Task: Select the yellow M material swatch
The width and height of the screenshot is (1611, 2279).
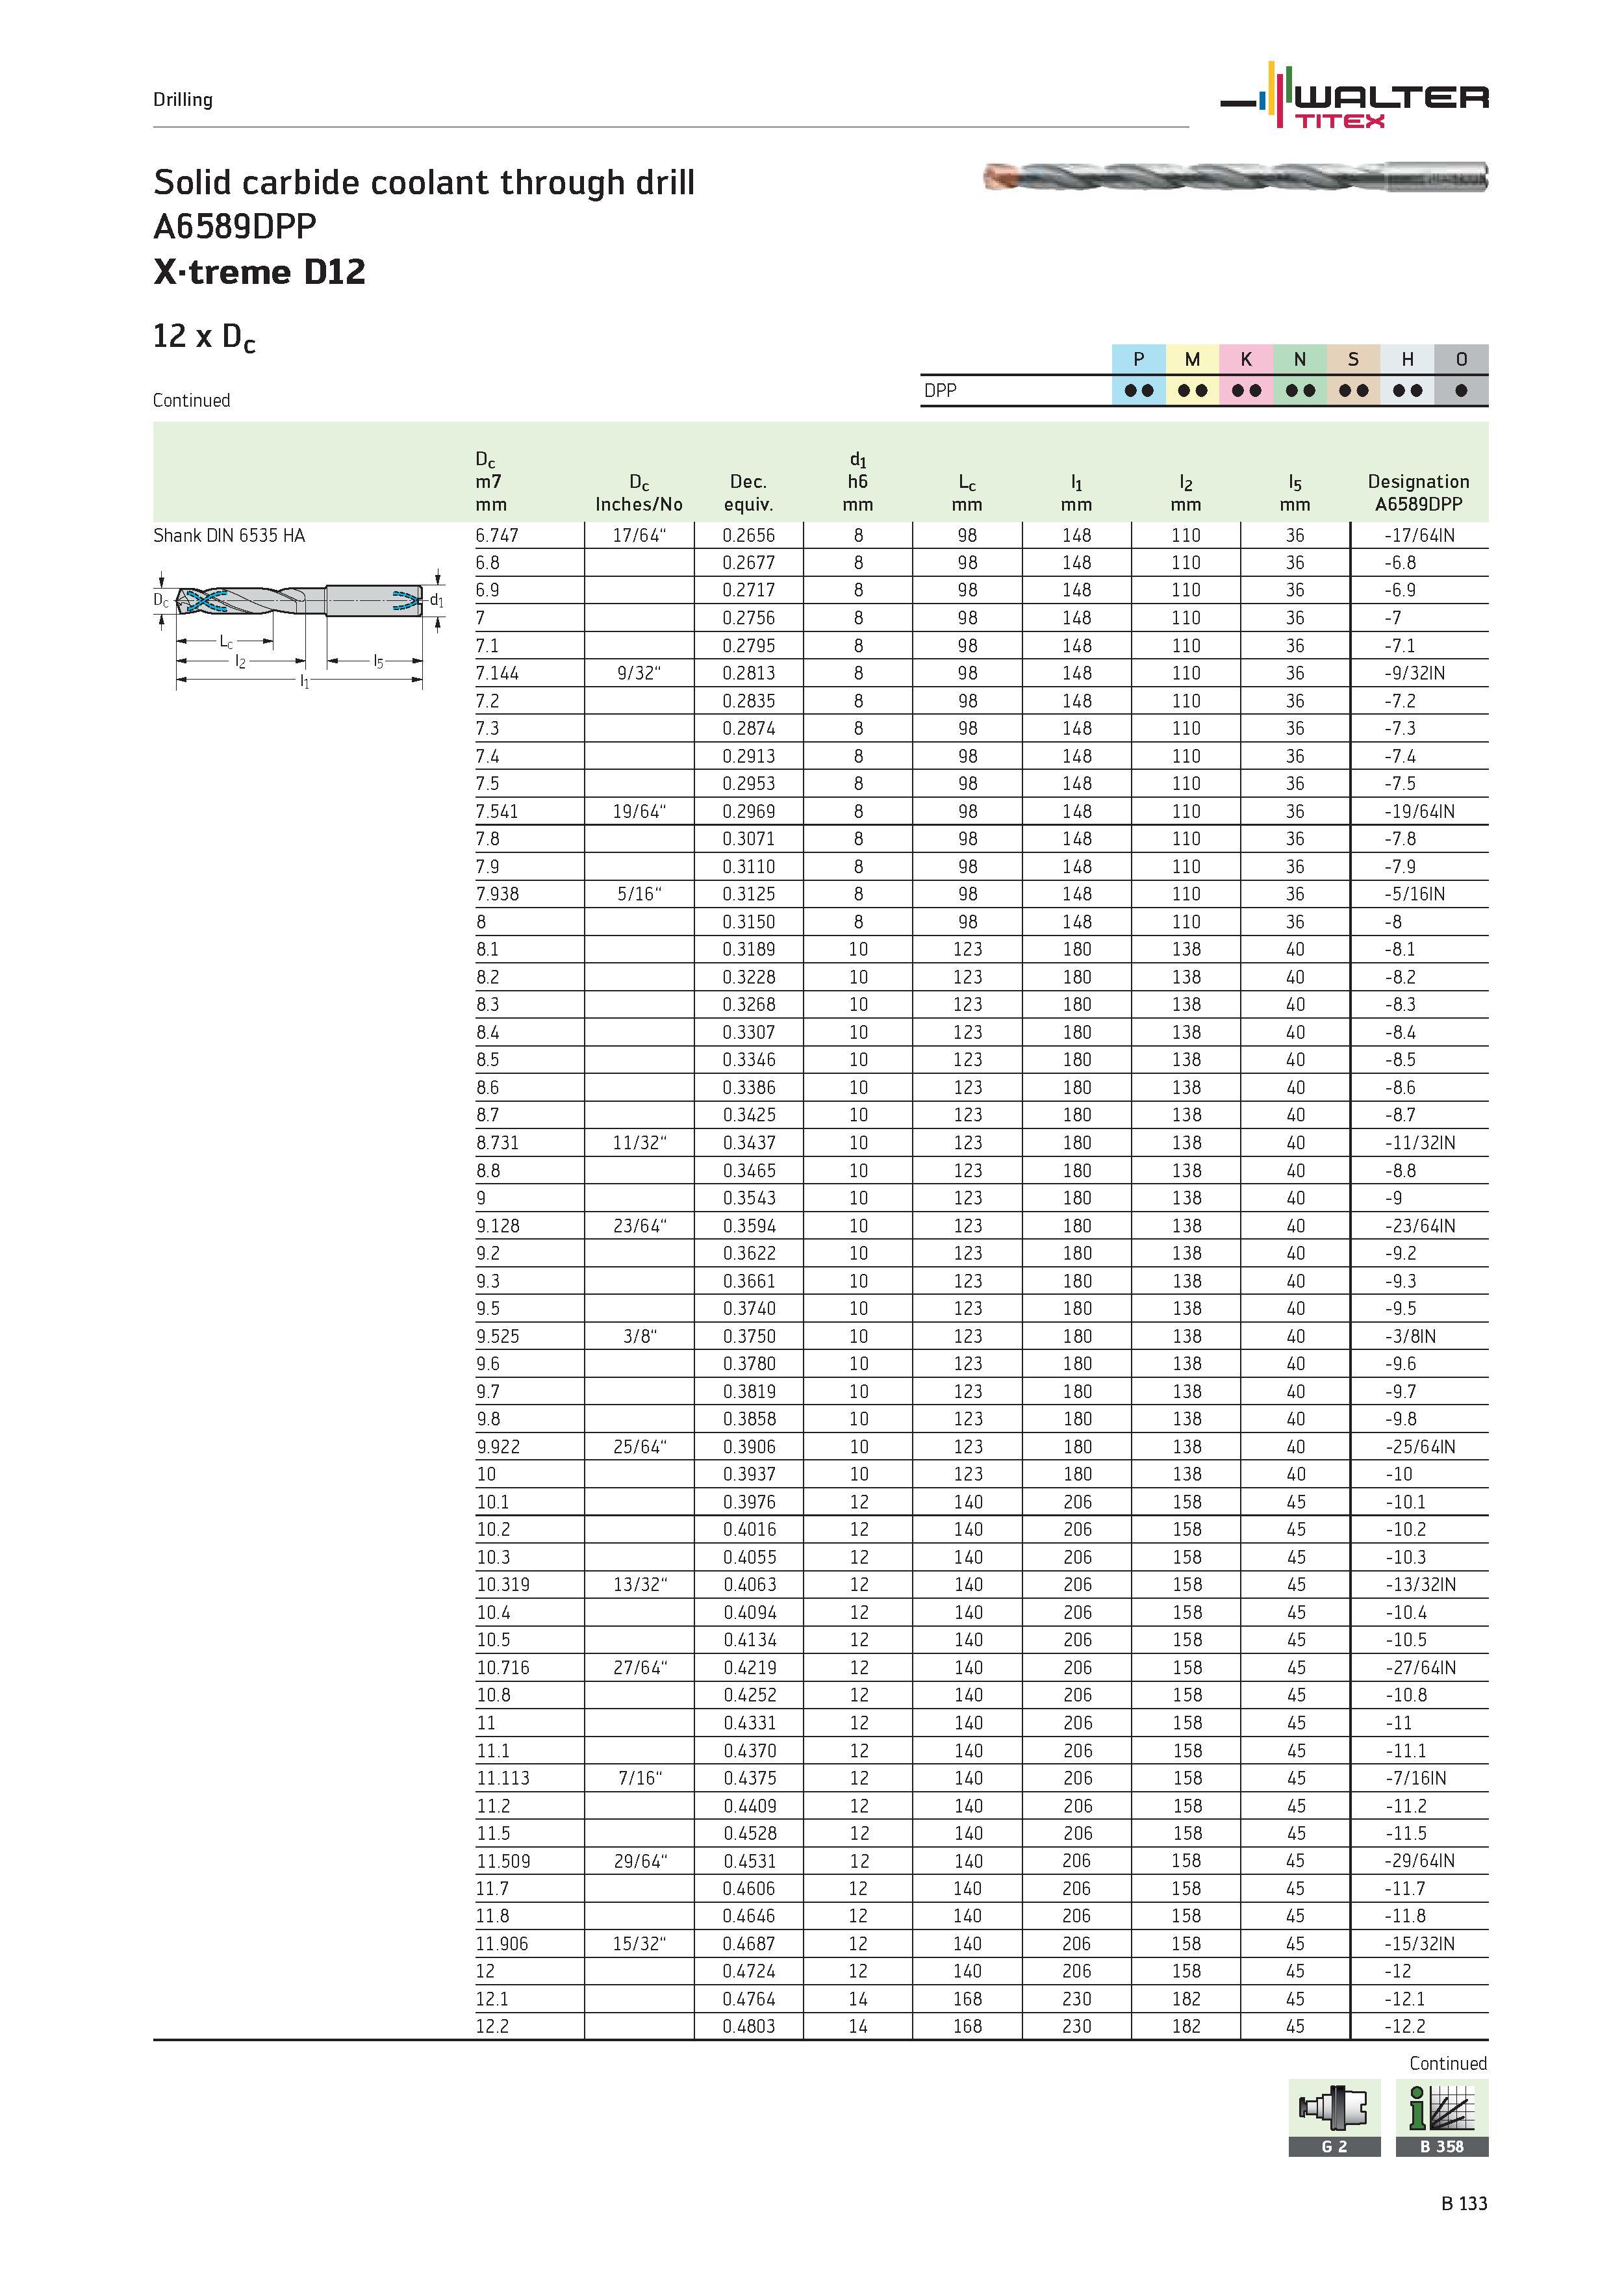Action: 1192,359
